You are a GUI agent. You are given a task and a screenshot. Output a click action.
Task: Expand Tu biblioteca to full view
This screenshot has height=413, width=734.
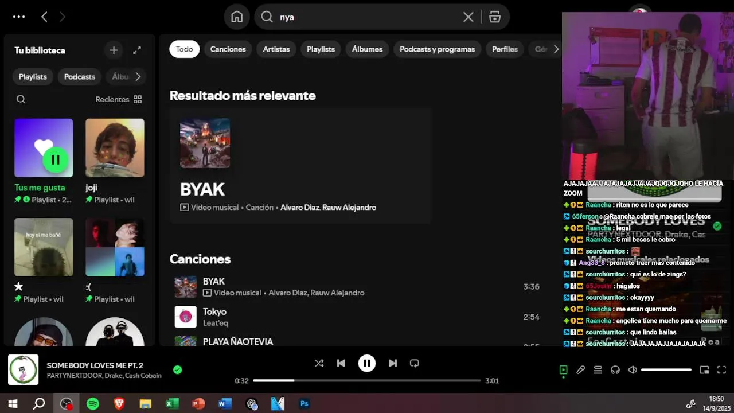click(137, 50)
